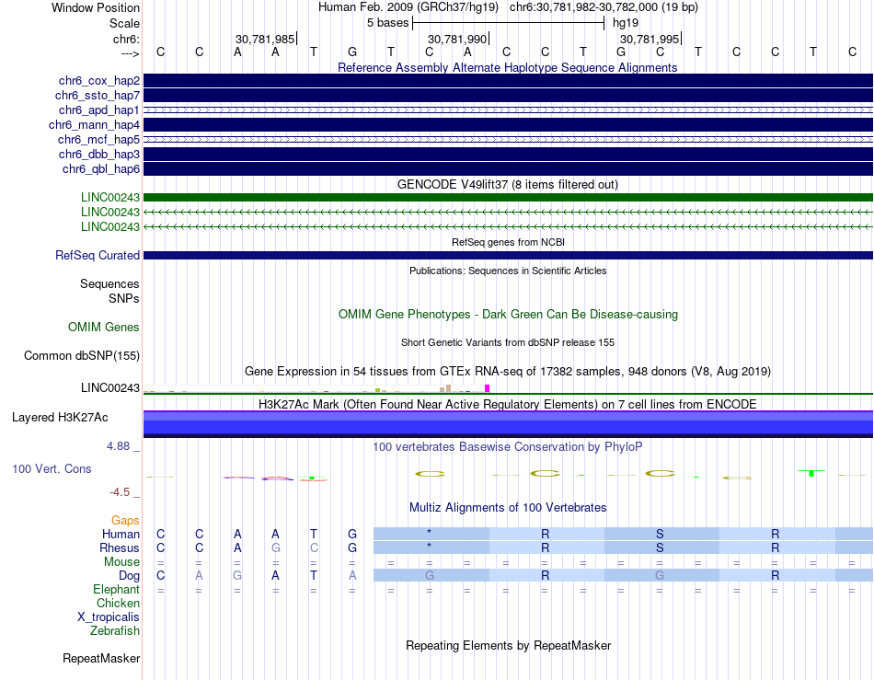
Task: Click the green LINC00243 exon bar
Action: click(508, 197)
